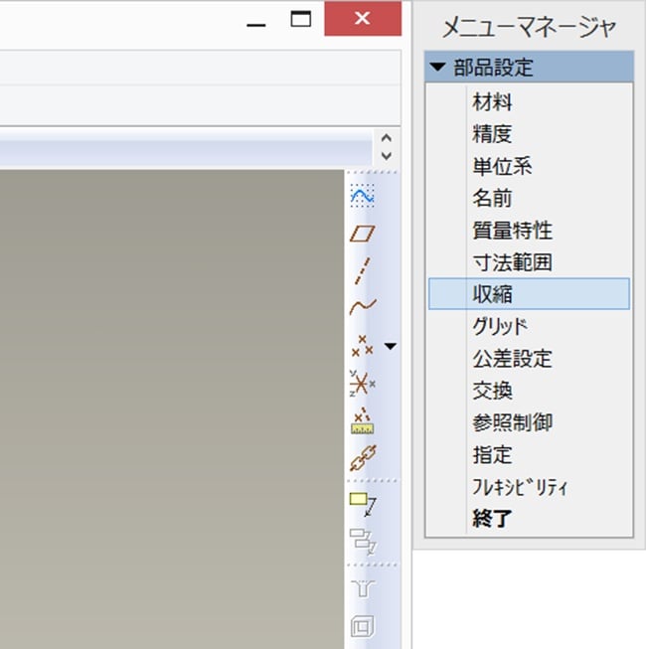Click 終了 to finish part setup
Viewport: 646px width, 649px height.
(x=492, y=519)
